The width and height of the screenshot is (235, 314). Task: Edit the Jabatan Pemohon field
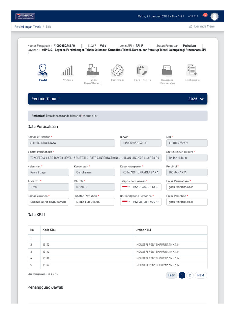(x=95, y=202)
